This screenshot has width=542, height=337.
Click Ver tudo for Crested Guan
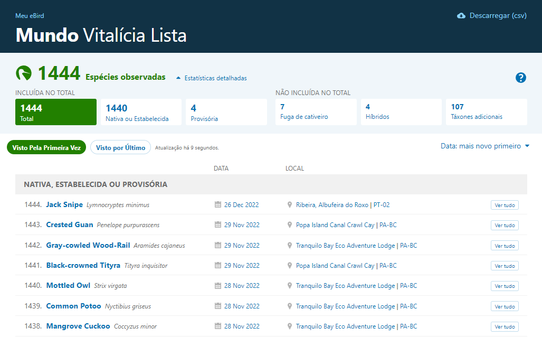[x=505, y=225]
